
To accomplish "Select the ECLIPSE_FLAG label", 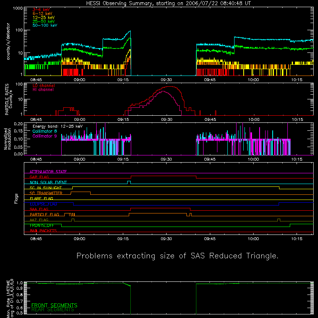I will point(43,204).
